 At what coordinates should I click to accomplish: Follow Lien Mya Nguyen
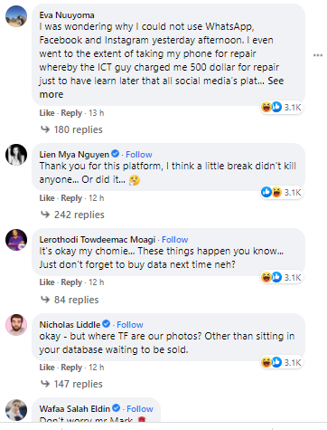pos(139,155)
